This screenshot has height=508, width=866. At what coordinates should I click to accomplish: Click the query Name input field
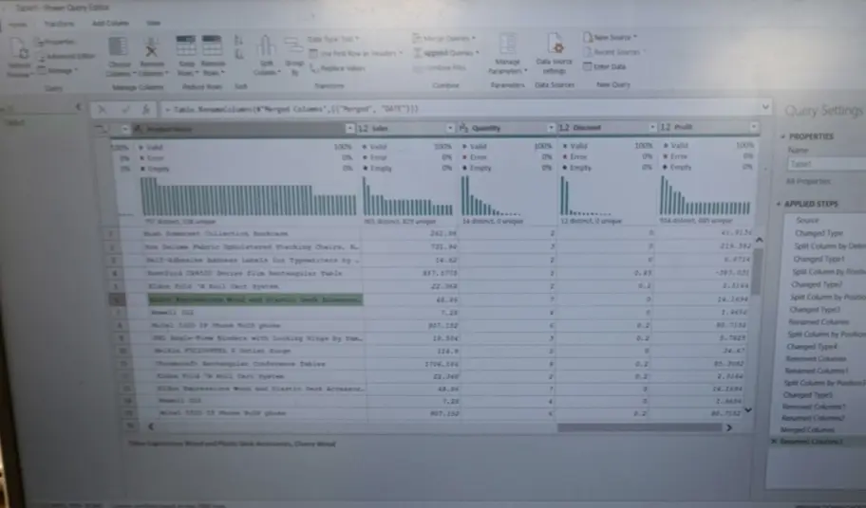click(x=827, y=164)
